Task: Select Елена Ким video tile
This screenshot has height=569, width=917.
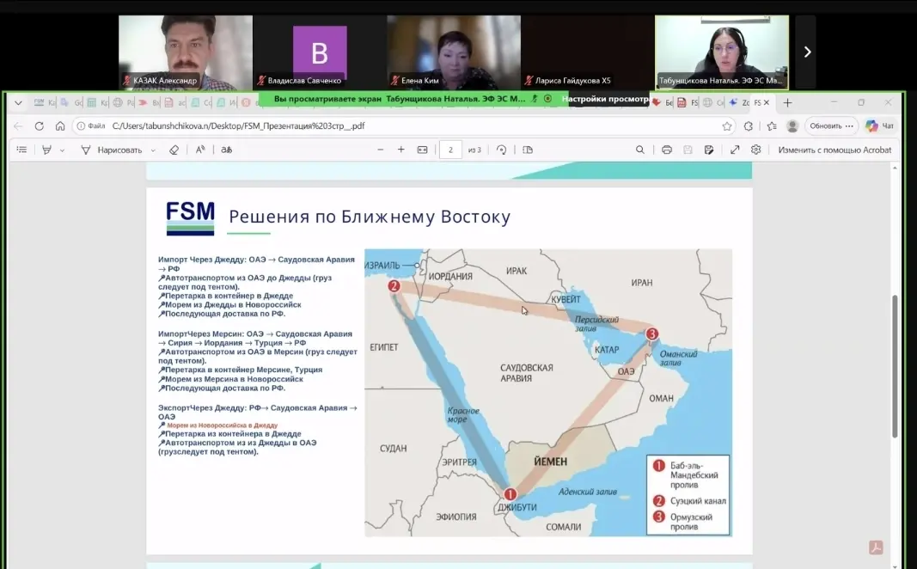Action: point(453,52)
